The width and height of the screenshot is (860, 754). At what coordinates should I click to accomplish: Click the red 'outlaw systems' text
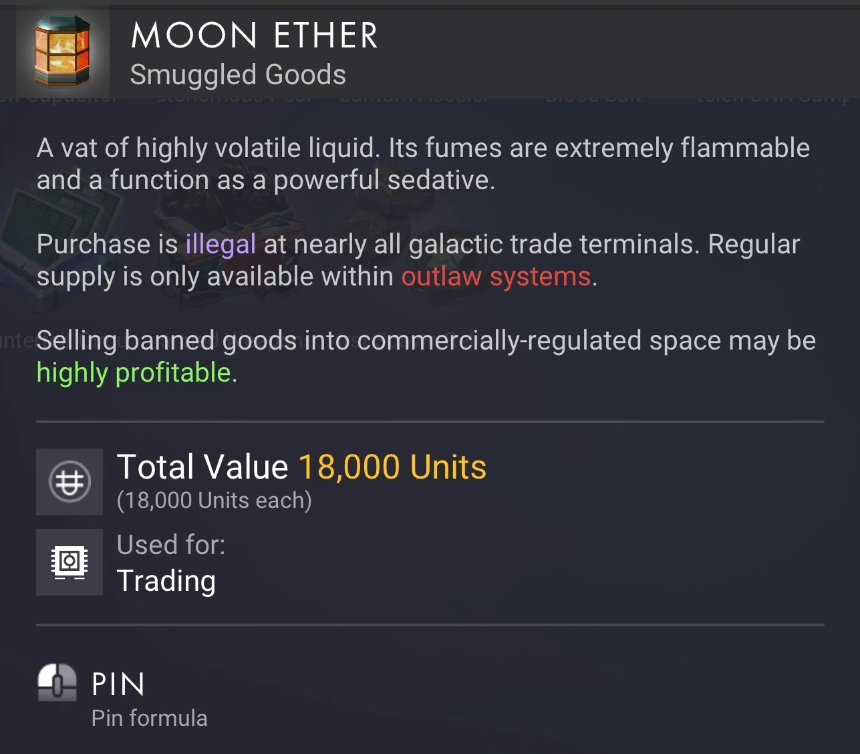[496, 276]
